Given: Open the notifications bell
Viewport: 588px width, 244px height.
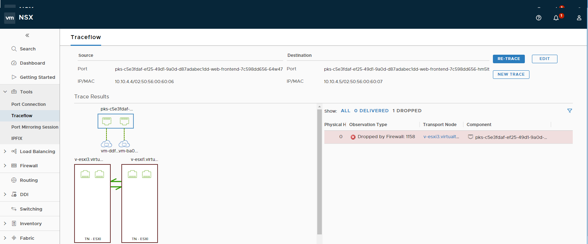Looking at the screenshot, I should [x=556, y=18].
